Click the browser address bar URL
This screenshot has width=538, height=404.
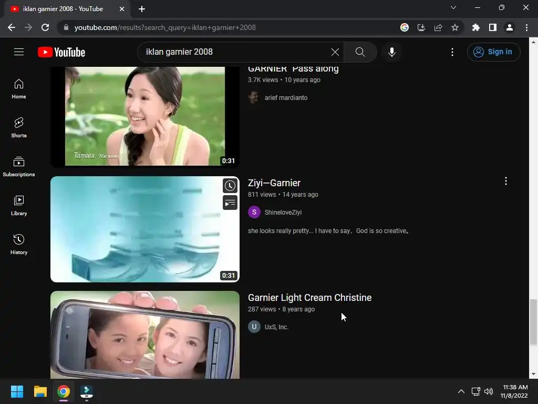(x=164, y=27)
